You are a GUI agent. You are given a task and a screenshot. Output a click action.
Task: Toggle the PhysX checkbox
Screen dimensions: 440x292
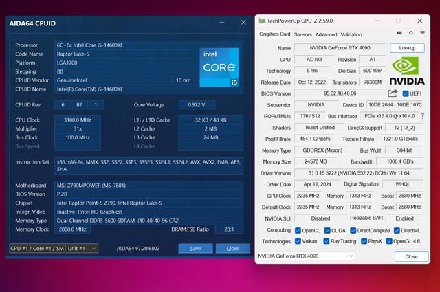pyautogui.click(x=364, y=241)
